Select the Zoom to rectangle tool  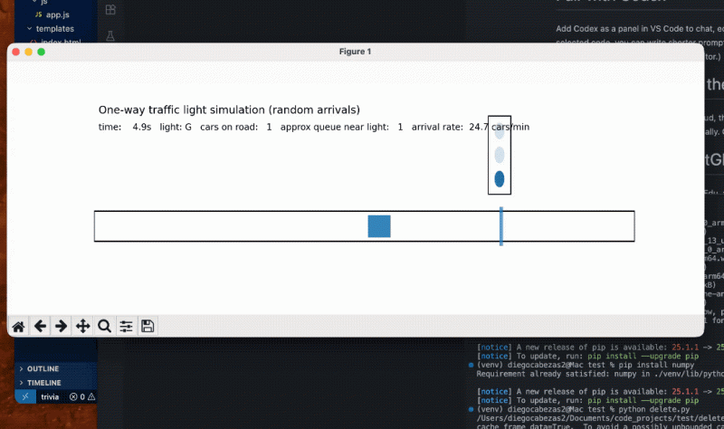click(x=104, y=326)
